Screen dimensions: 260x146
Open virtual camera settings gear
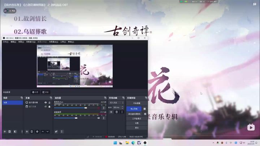(x=145, y=114)
